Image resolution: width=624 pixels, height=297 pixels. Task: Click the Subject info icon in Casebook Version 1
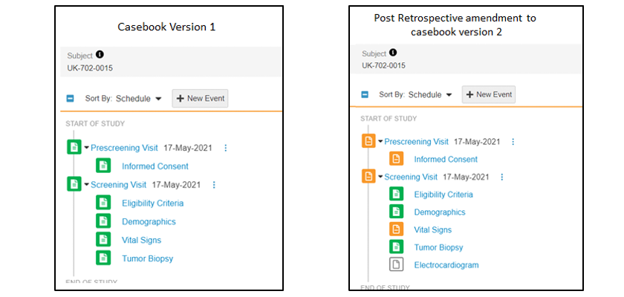[100, 54]
